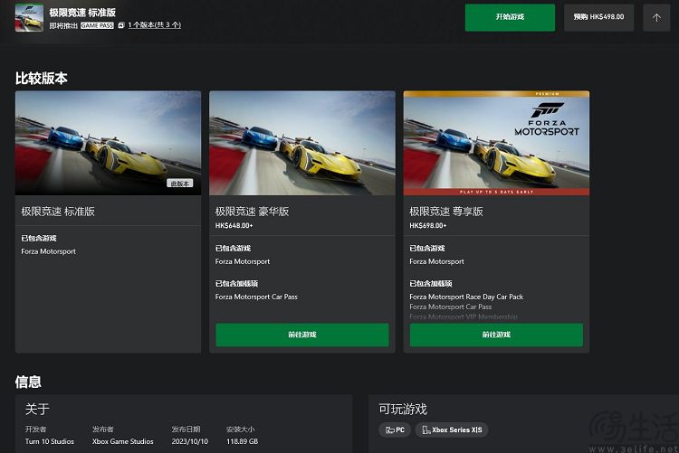Click the GAME PASS badge
Screen dimensions: 679x453
[97, 25]
